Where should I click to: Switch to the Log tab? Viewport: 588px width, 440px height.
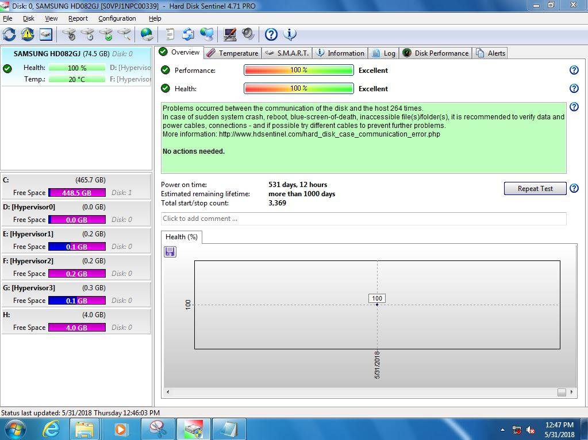coord(383,53)
